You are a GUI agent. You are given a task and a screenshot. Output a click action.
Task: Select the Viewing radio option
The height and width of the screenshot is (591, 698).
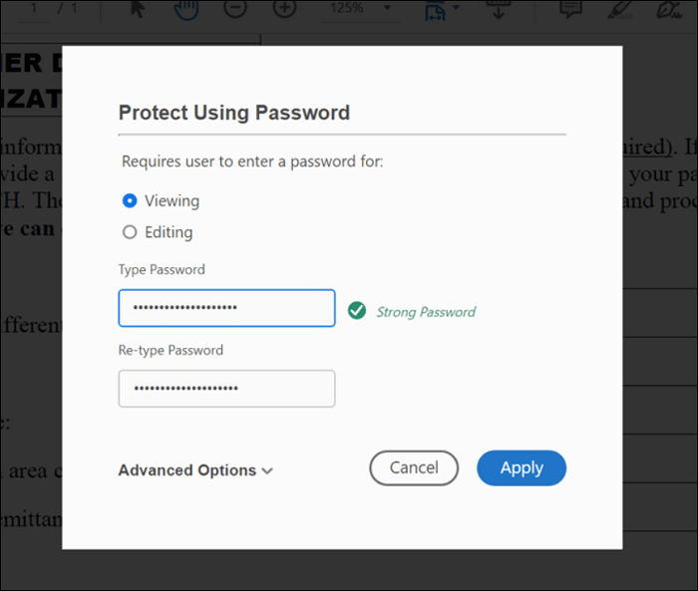coord(130,200)
